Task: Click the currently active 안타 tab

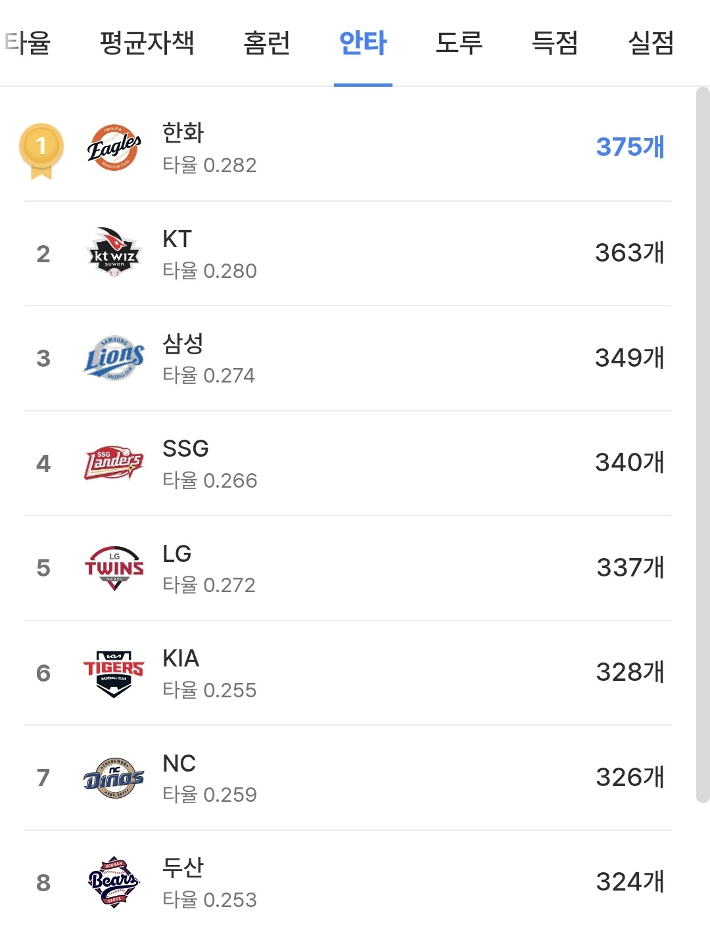Action: point(363,43)
